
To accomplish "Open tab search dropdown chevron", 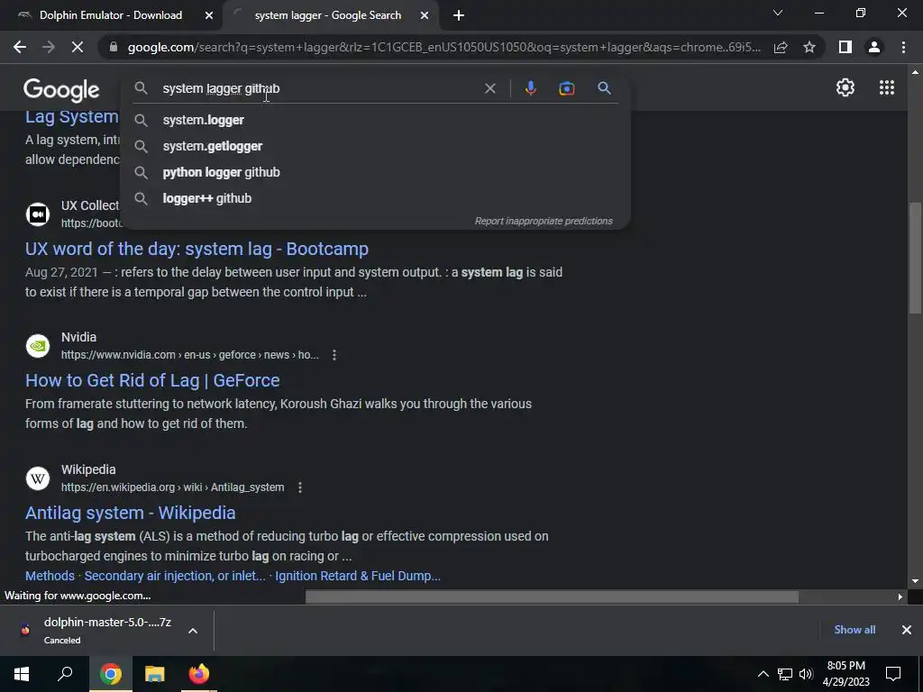I will point(778,13).
